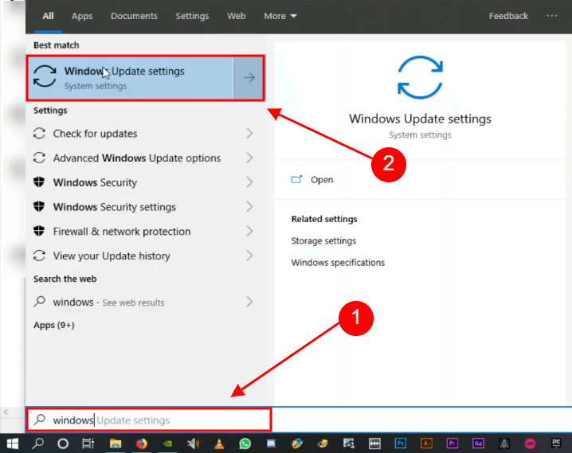Expand the Check for updates arrow
The image size is (572, 453).
(x=249, y=133)
